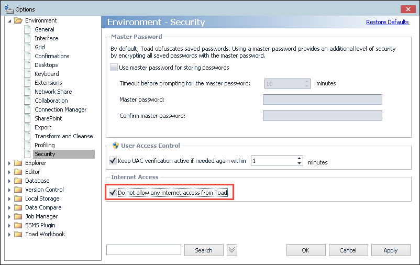Viewport: 420px width, 265px height.
Task: Toggle Keep UAC verification active checkbox
Action: 113,161
